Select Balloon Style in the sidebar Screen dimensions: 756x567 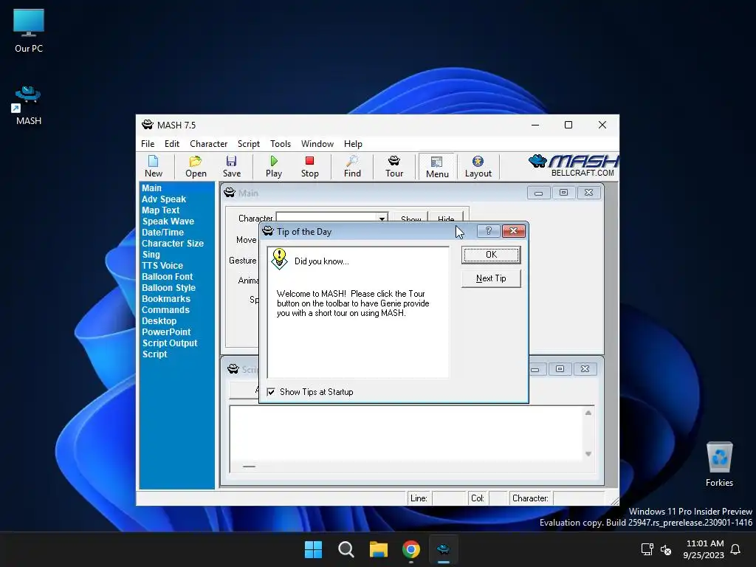168,288
